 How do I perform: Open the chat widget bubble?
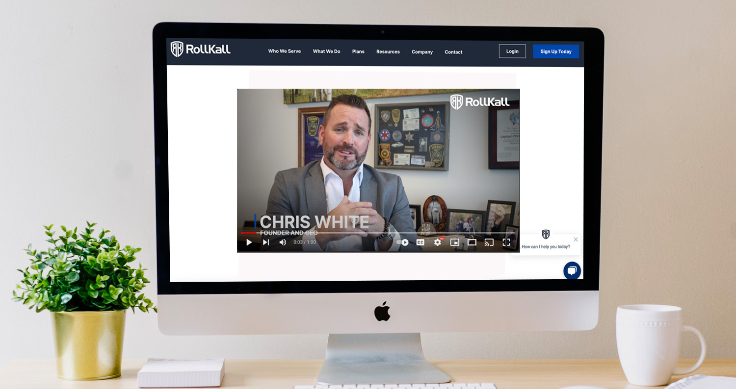pos(572,270)
